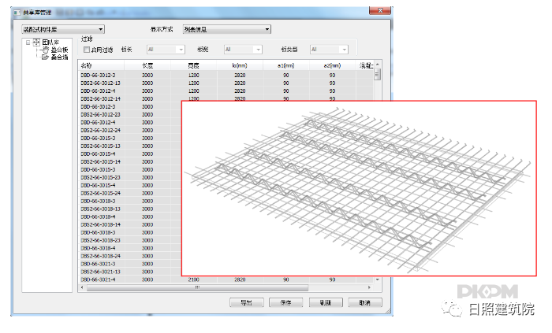This screenshot has width=552, height=333.
Task: Select the 叠合板 node icon in tree
Action: point(45,49)
